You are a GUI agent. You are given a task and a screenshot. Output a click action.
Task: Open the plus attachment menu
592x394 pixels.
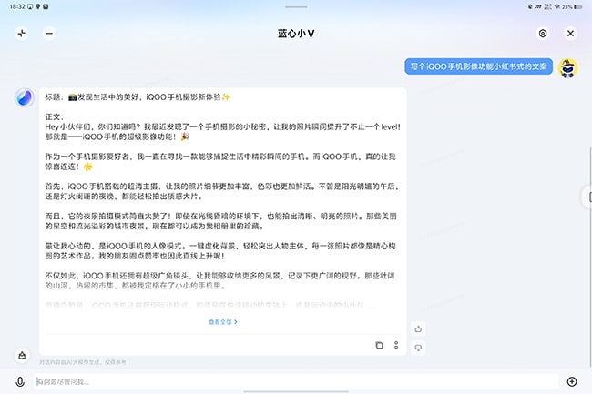[x=571, y=381]
